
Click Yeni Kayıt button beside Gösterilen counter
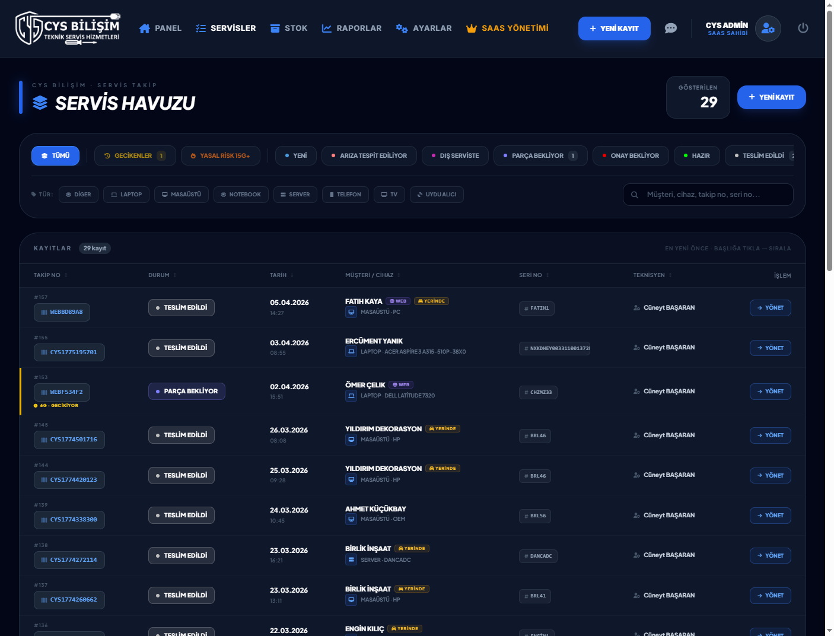pos(771,97)
